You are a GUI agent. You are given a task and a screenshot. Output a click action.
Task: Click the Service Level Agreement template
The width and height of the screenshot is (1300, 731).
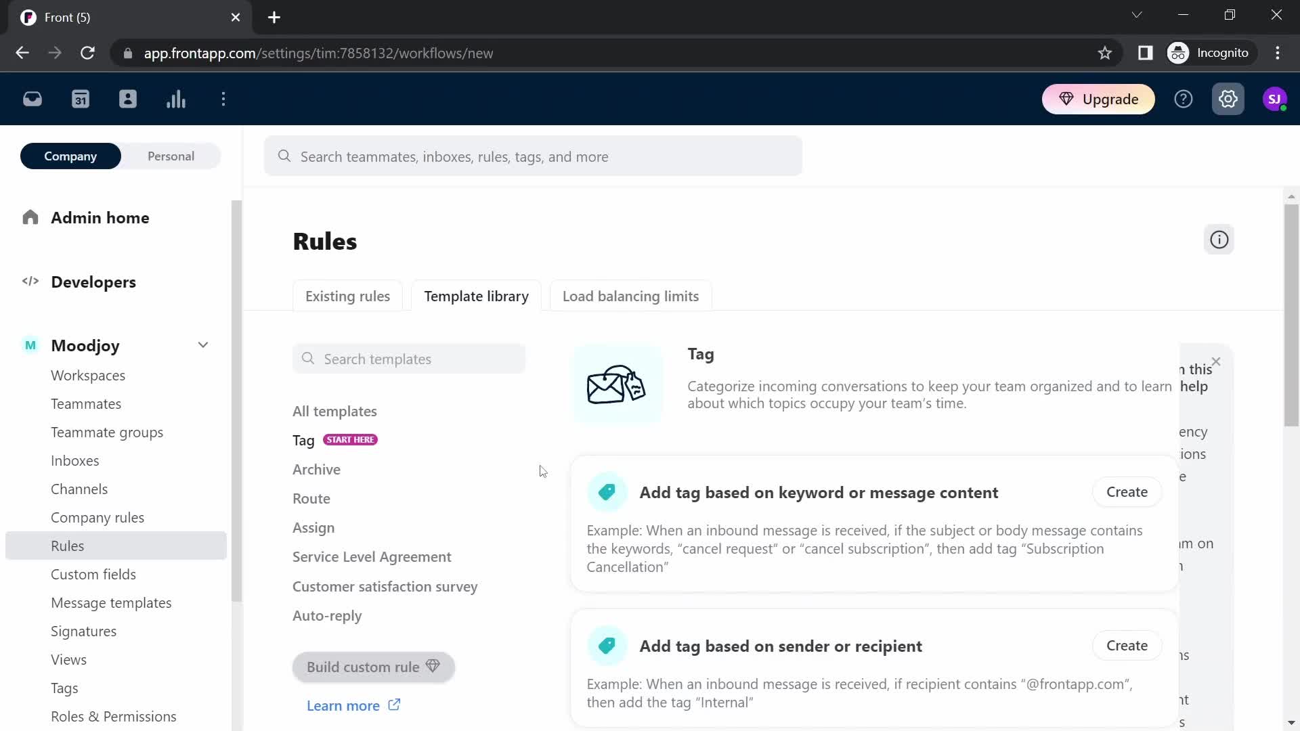pos(372,556)
